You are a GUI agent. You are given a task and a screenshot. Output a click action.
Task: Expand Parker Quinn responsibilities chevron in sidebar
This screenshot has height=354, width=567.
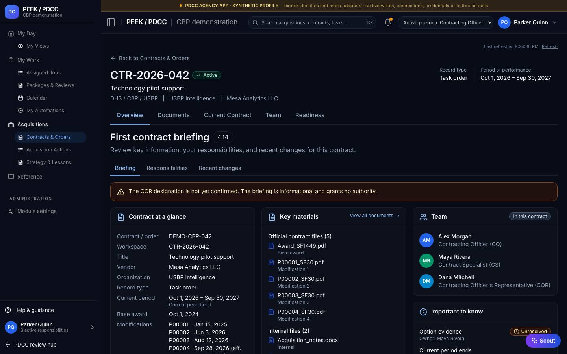[93, 327]
